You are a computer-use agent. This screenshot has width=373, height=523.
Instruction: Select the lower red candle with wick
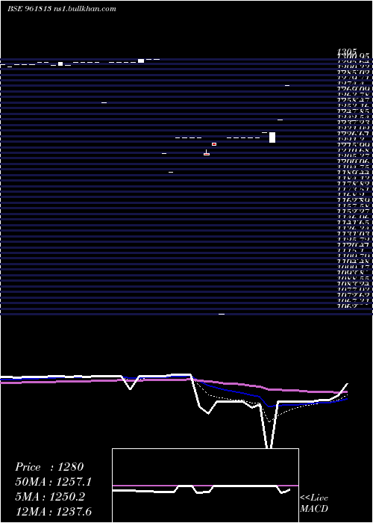point(207,153)
